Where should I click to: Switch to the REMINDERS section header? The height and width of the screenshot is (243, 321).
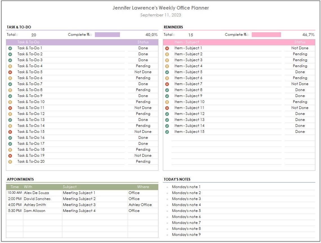[x=172, y=27]
